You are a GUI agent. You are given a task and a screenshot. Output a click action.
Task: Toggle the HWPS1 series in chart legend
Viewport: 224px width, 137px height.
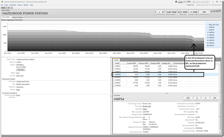(211, 45)
